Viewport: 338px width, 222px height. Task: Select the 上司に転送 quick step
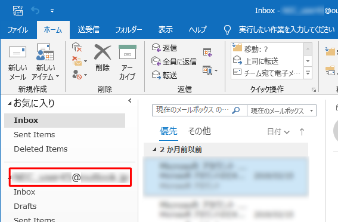(x=267, y=61)
